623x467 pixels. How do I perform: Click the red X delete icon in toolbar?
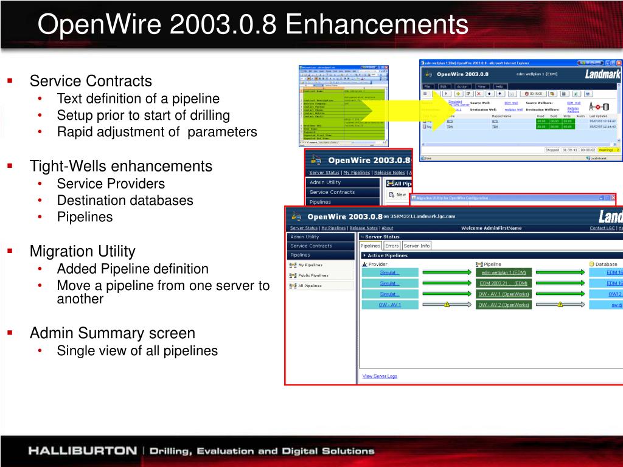pyautogui.click(x=479, y=94)
